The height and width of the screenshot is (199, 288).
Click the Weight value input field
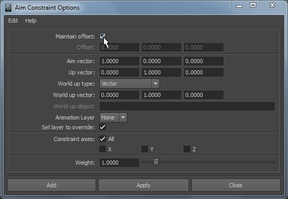tap(119, 163)
